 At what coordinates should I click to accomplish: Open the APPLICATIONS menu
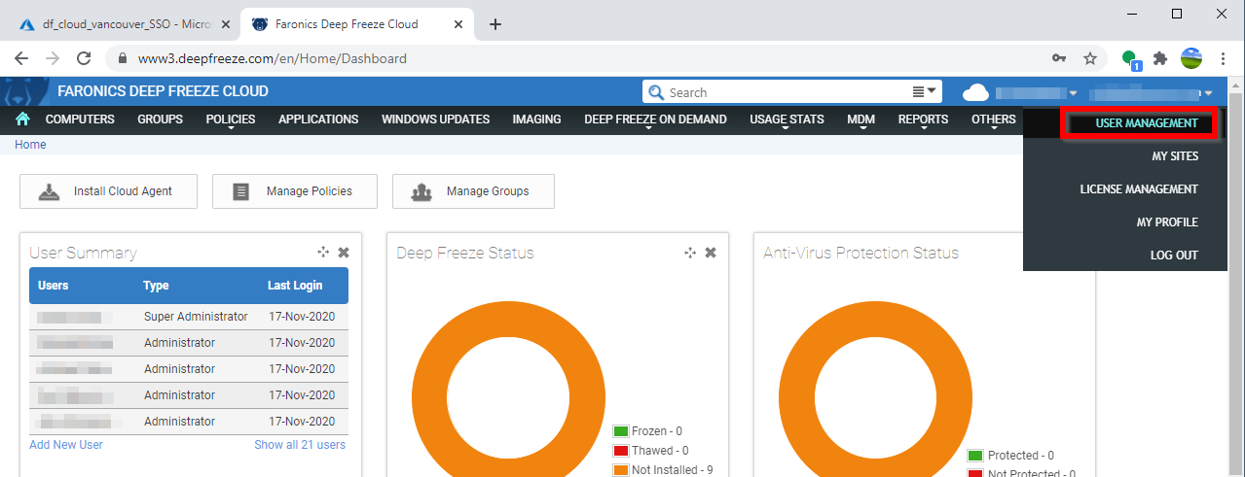pyautogui.click(x=318, y=119)
